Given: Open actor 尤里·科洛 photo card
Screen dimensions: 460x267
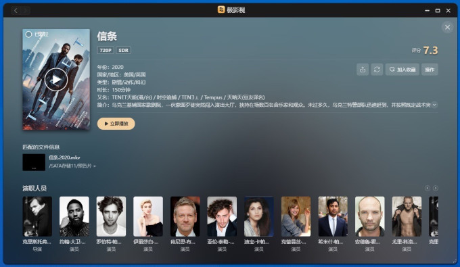Looking at the screenshot, I should [x=407, y=216].
